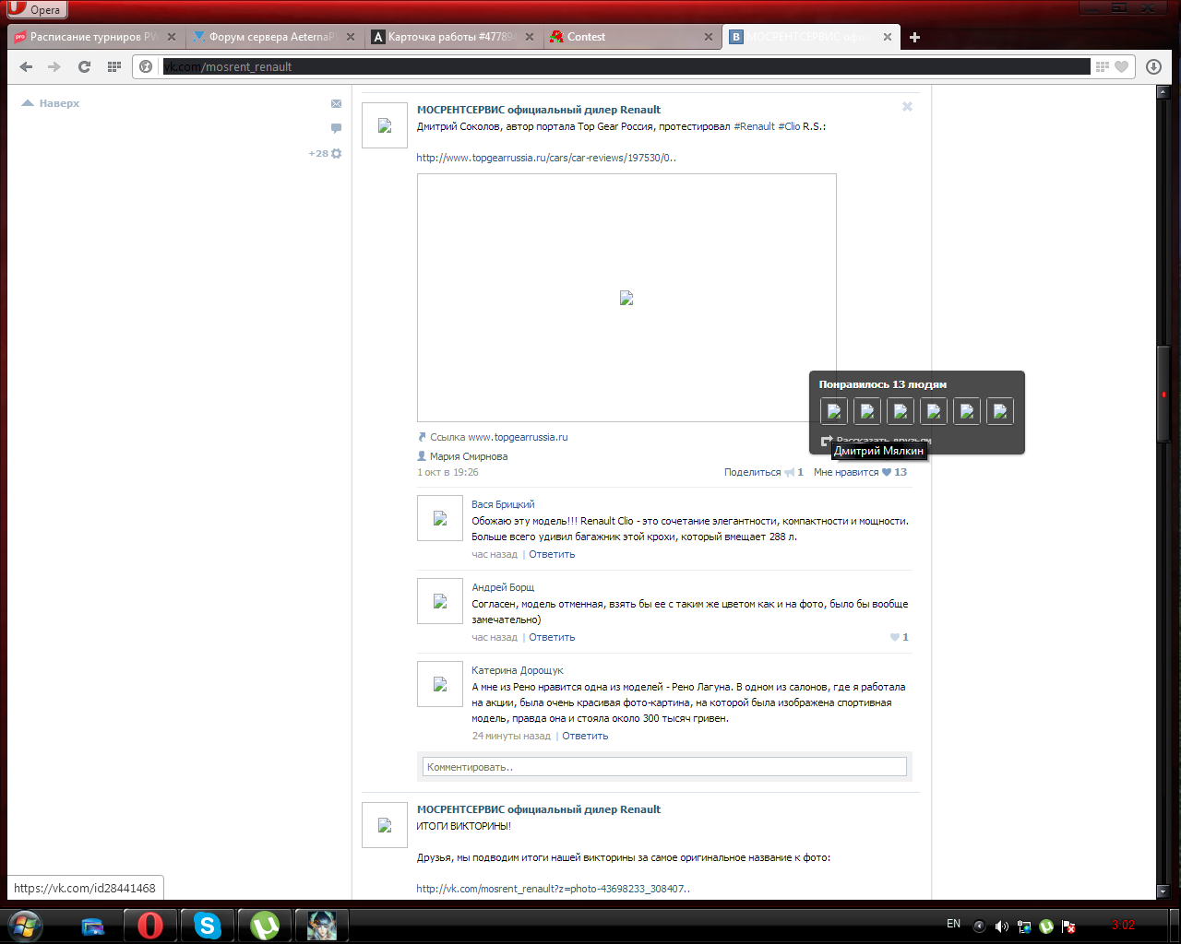Reply to Вася Брицкий's comment
Image resolution: width=1181 pixels, height=944 pixels.
[552, 554]
